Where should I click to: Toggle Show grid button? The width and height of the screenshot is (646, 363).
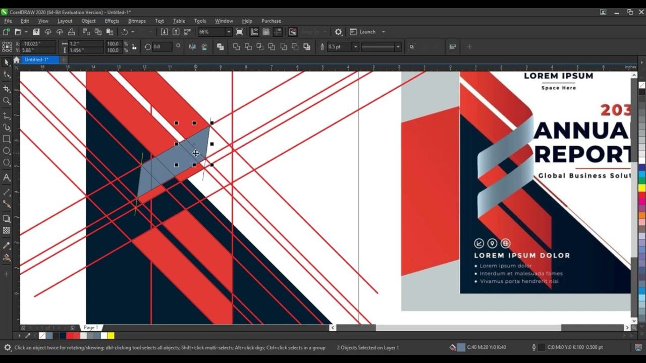coord(266,32)
